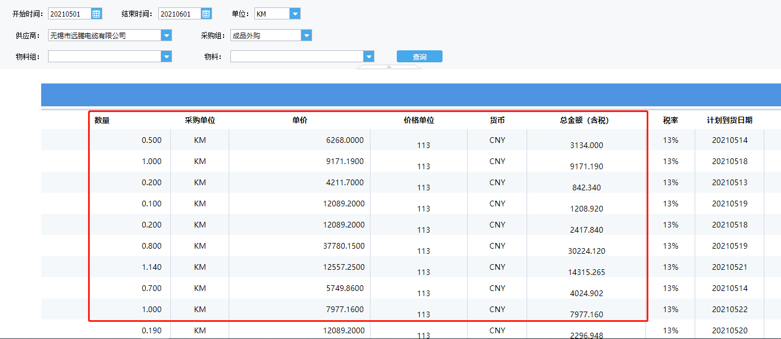Expand the 物料 dropdown arrow
This screenshot has width=781, height=339.
click(369, 57)
